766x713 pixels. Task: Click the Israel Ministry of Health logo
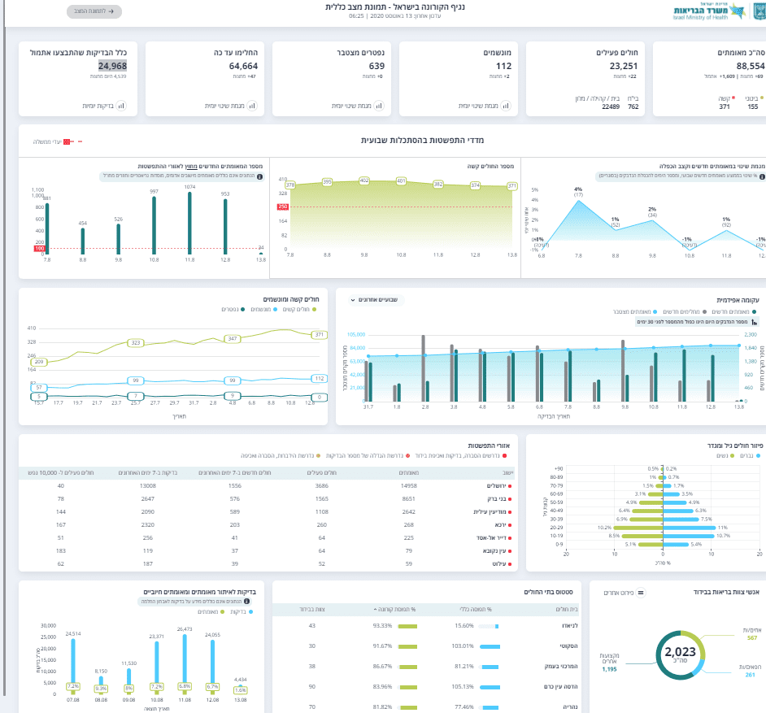719,11
